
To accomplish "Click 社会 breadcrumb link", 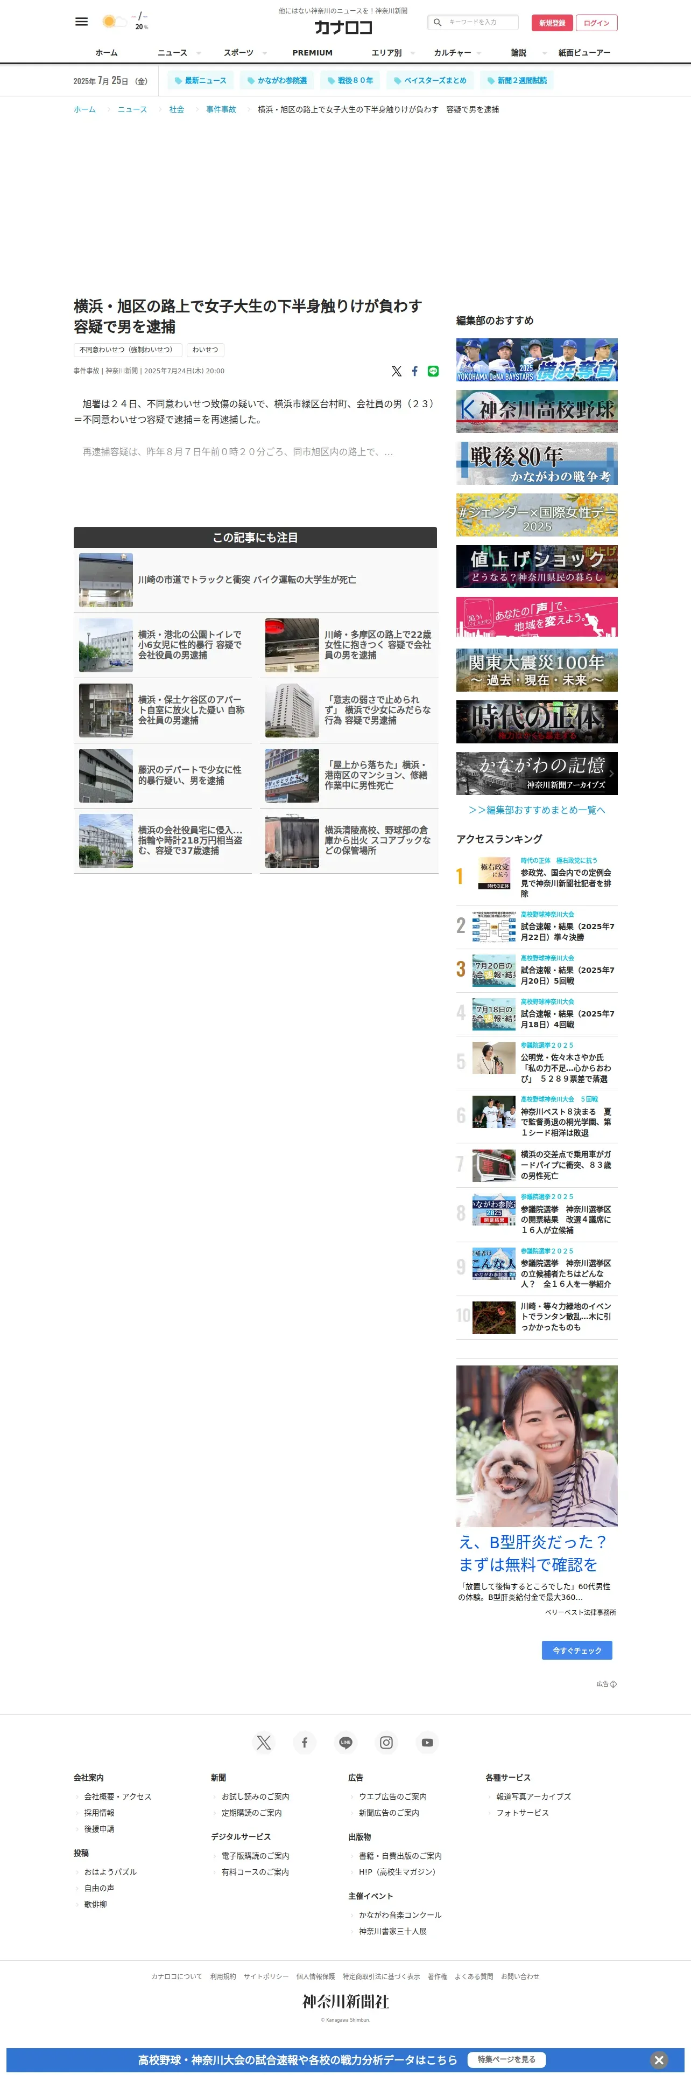I will point(176,109).
